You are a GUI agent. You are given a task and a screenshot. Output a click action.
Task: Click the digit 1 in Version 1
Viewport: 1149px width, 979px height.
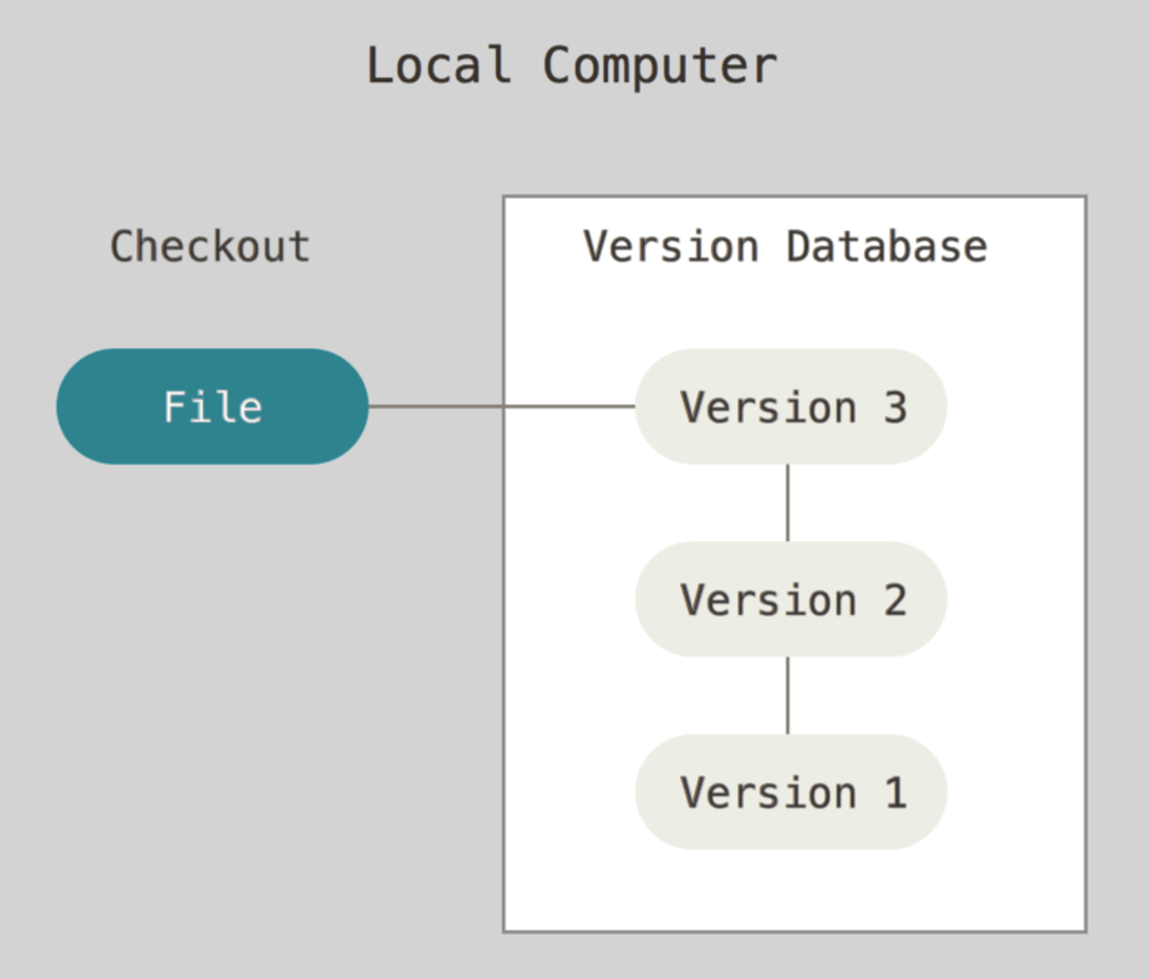click(895, 792)
